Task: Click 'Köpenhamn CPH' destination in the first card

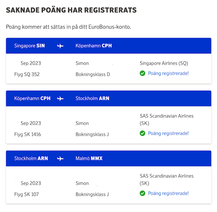Action: 94,46
